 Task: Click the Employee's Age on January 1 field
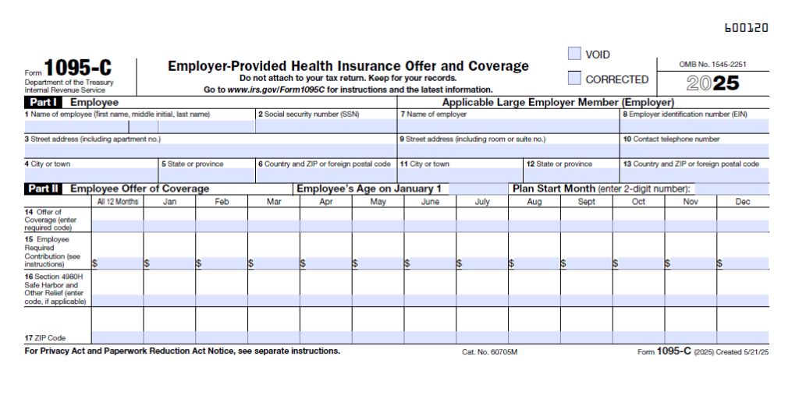[476, 189]
